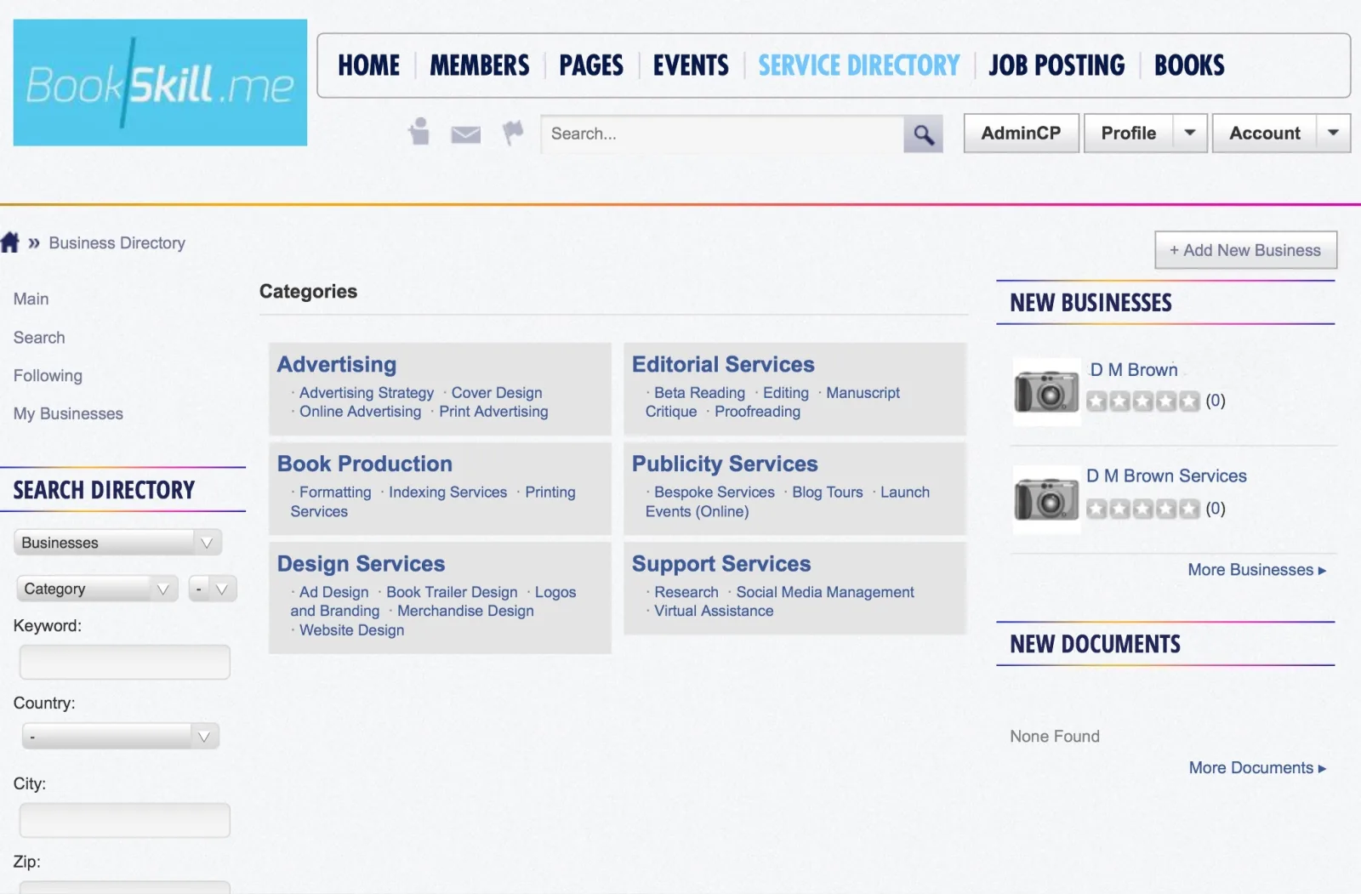The height and width of the screenshot is (894, 1361).
Task: Open messages envelope icon
Action: click(x=465, y=134)
